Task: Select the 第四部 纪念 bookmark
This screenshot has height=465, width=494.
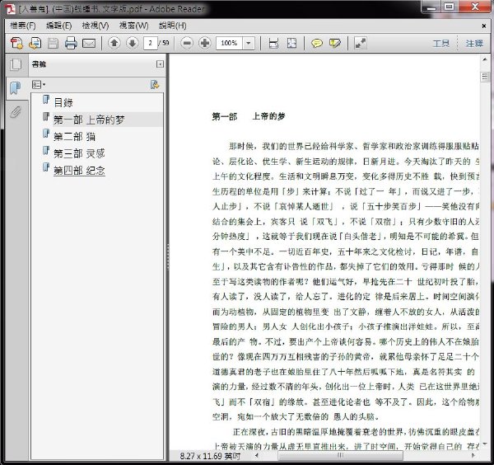Action: 79,171
